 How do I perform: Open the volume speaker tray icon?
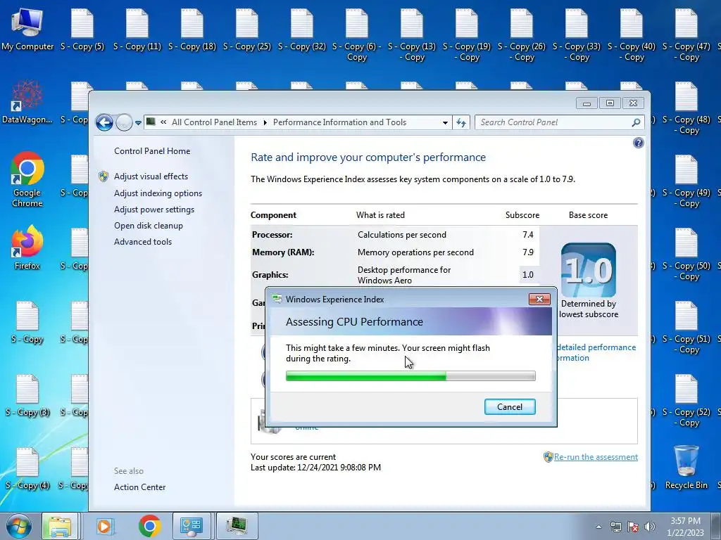click(x=650, y=527)
